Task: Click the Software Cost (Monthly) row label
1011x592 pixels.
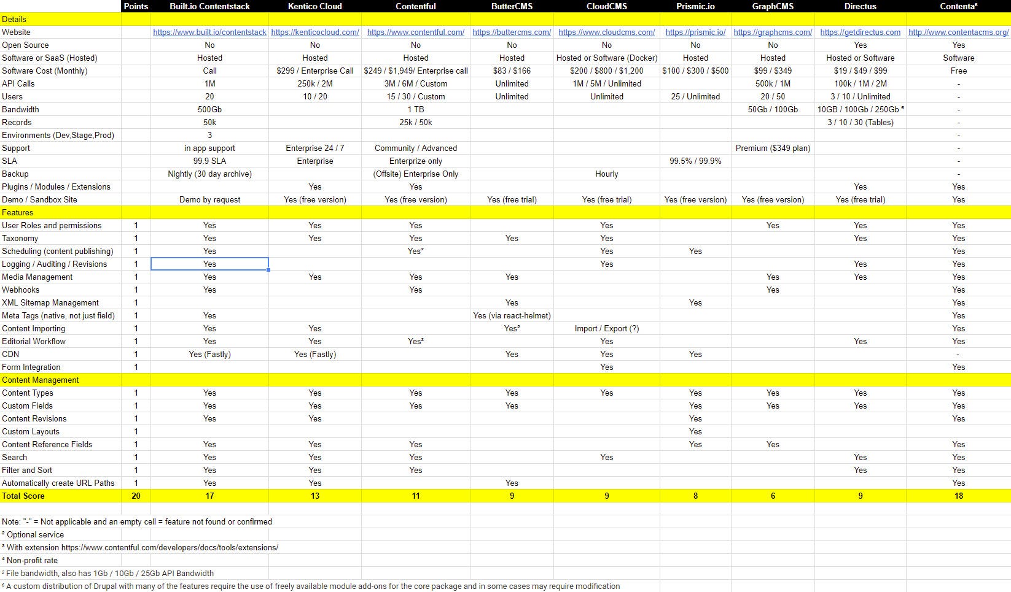Action: click(x=45, y=71)
